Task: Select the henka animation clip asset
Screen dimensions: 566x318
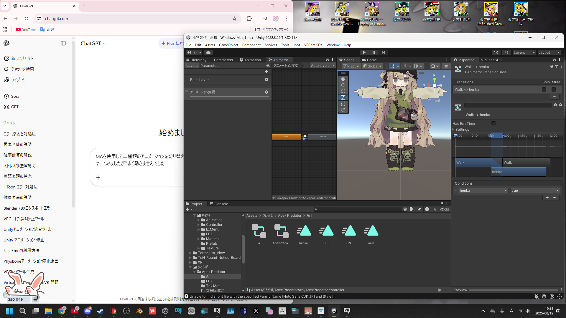Action: coord(304,234)
